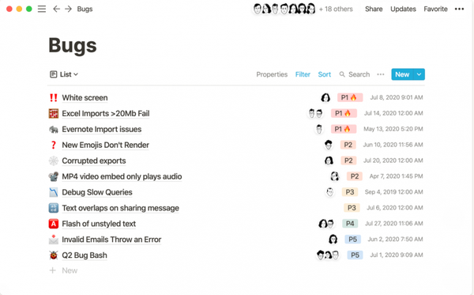Click the assignee avatars on Q2 Bug Bash row
The image size is (474, 295).
click(x=328, y=255)
